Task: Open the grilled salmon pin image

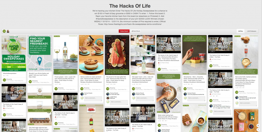Action: tap(117, 55)
